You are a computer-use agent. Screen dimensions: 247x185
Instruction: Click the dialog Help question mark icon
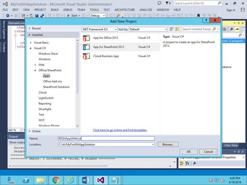pyautogui.click(x=206, y=20)
